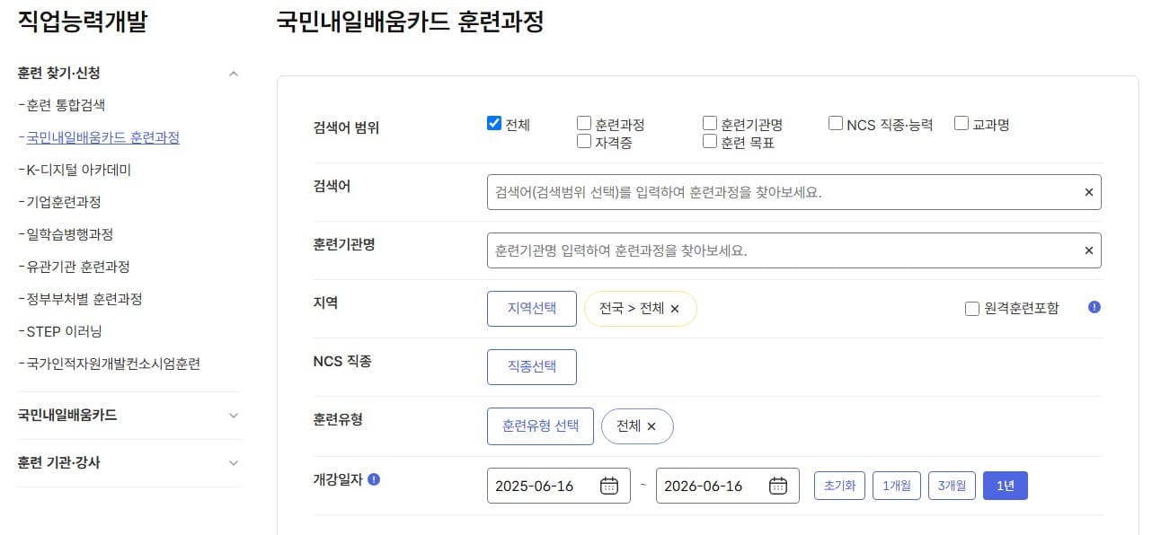This screenshot has width=1161, height=535.
Task: Open the end date calendar picker
Action: coord(776,485)
